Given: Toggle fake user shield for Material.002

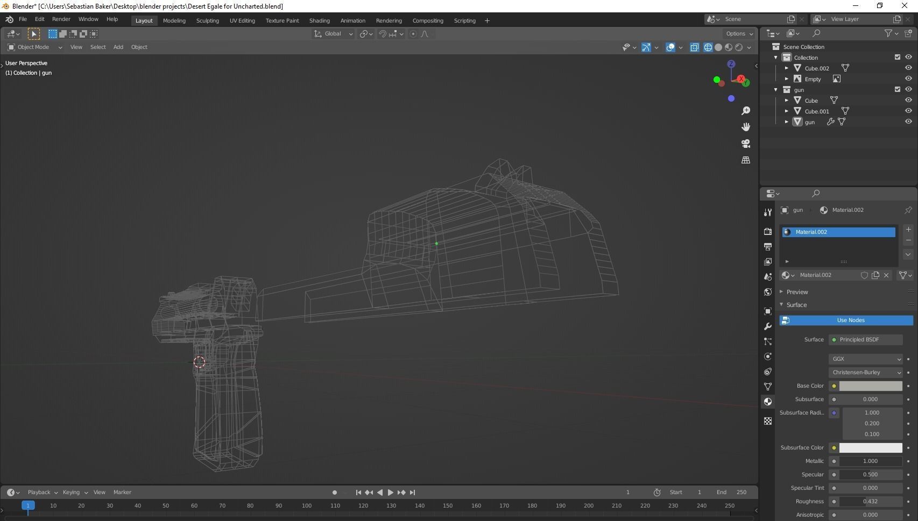Looking at the screenshot, I should pyautogui.click(x=864, y=275).
